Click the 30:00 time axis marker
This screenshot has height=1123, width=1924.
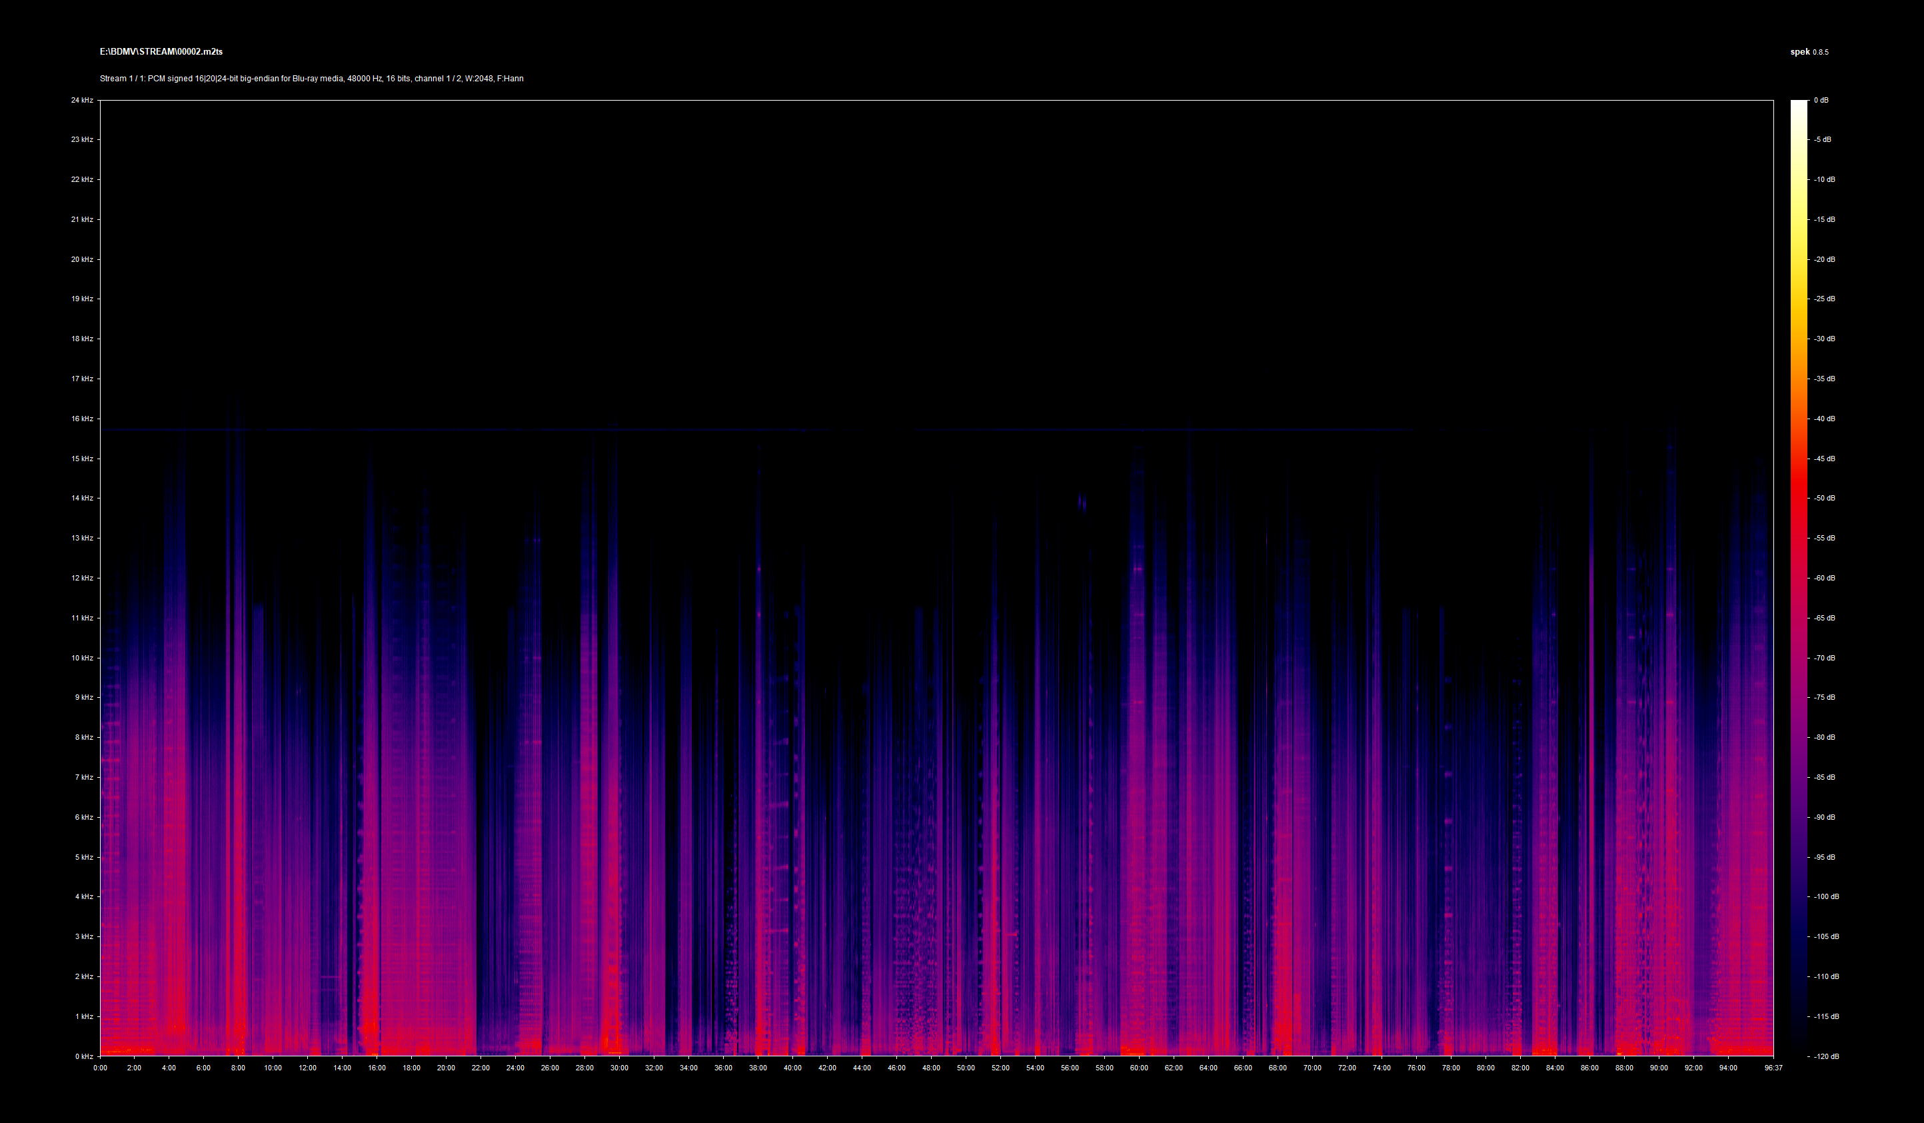619,1068
